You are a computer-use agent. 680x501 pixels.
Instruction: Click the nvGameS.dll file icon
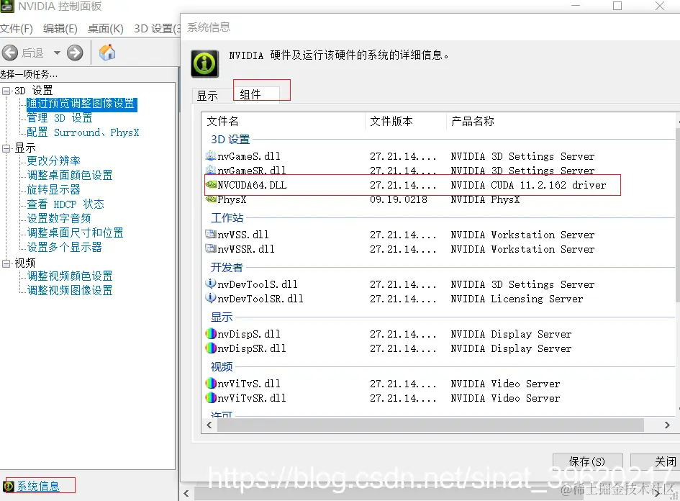pos(211,155)
